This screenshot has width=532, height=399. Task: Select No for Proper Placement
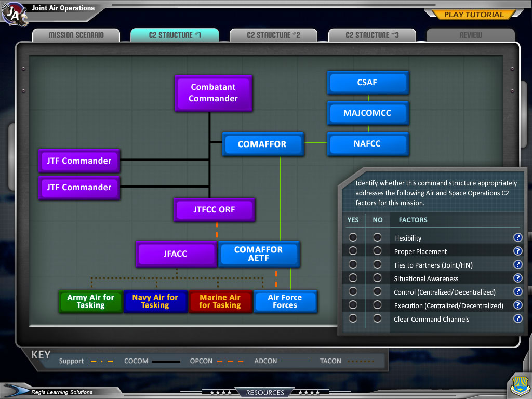[x=378, y=251]
